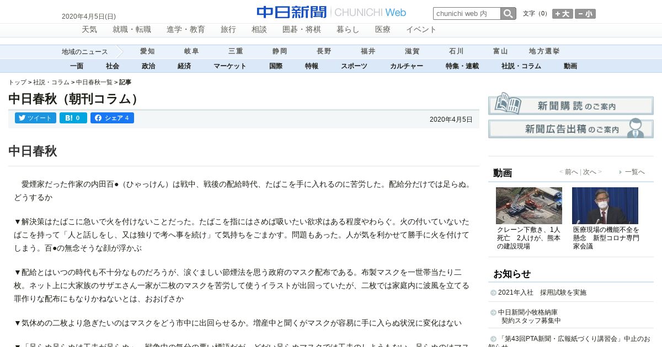Click the Twitter ツイート button
This screenshot has height=347, width=662.
pos(35,118)
